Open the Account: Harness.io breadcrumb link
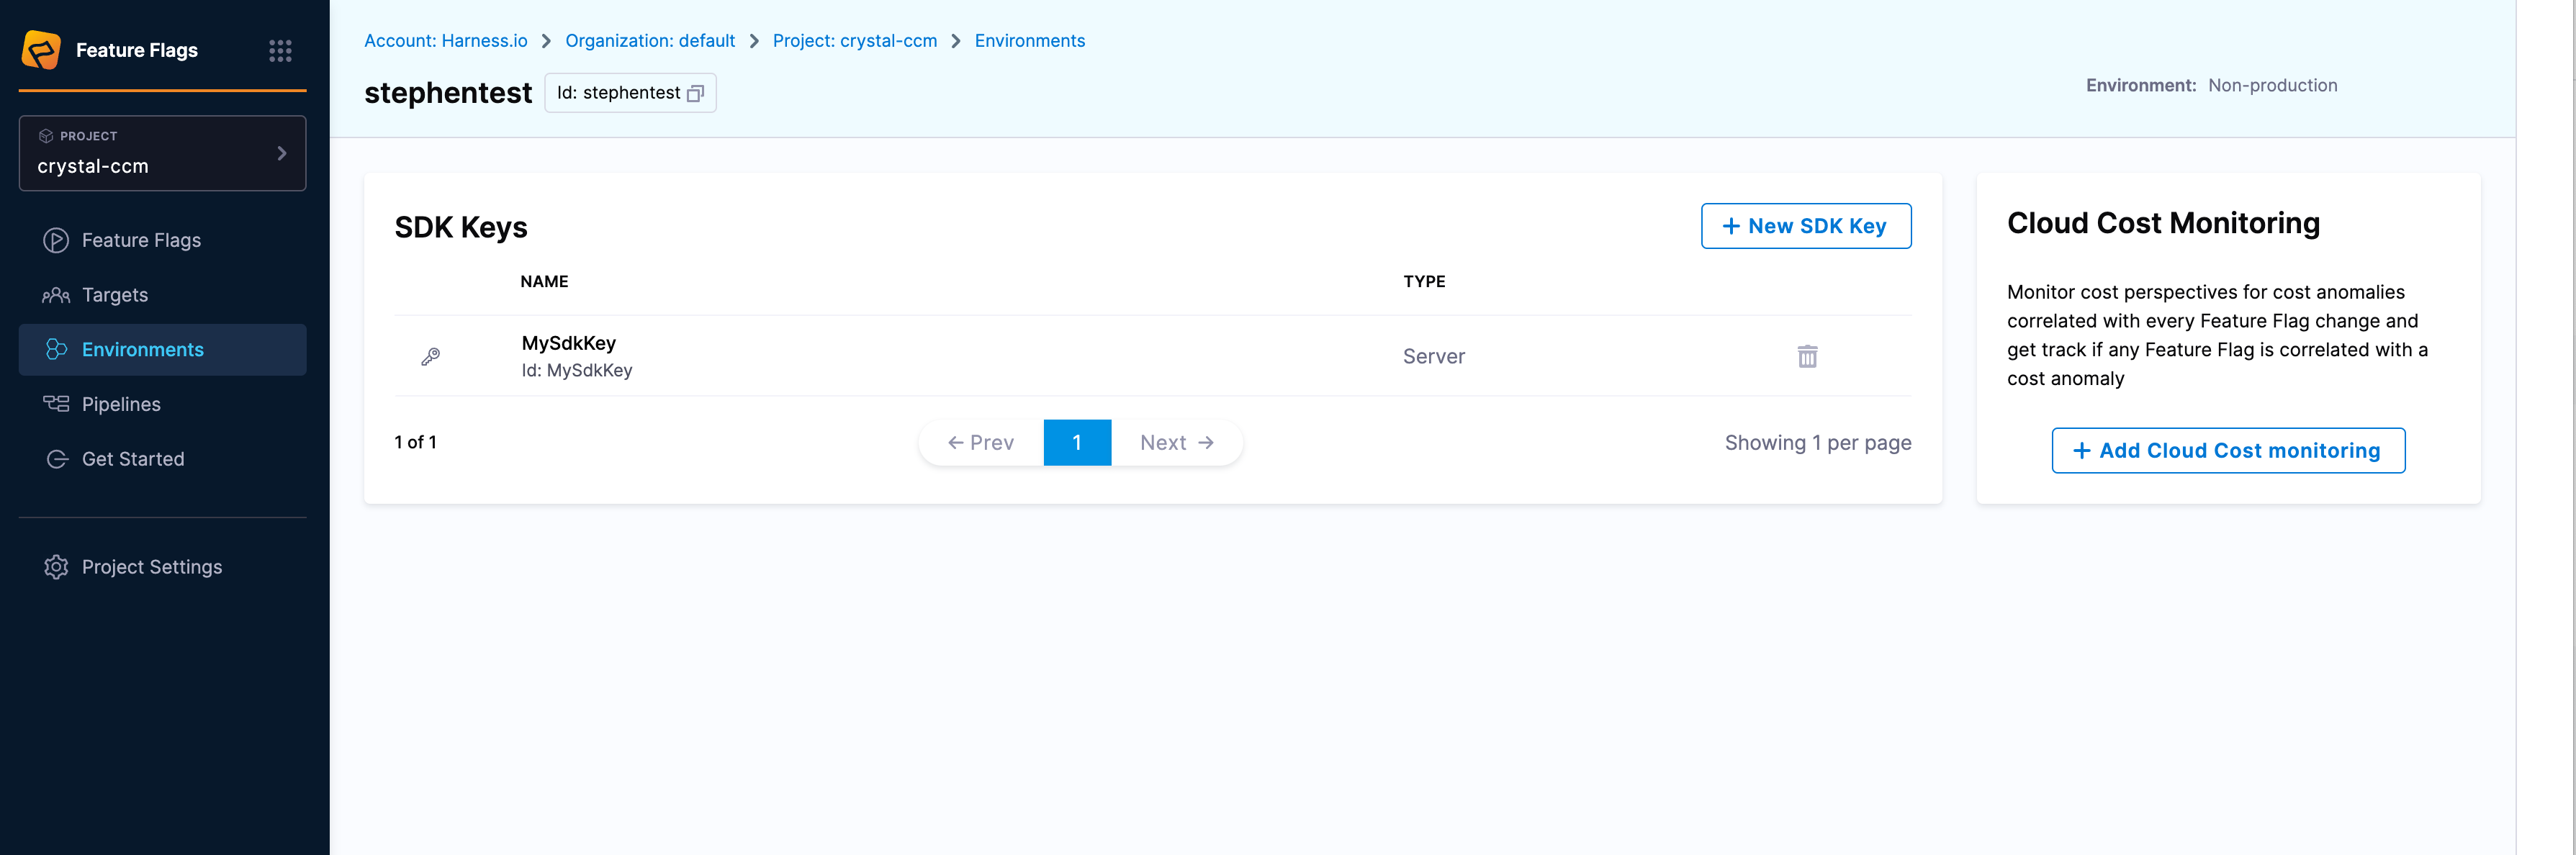The height and width of the screenshot is (855, 2576). pyautogui.click(x=446, y=40)
